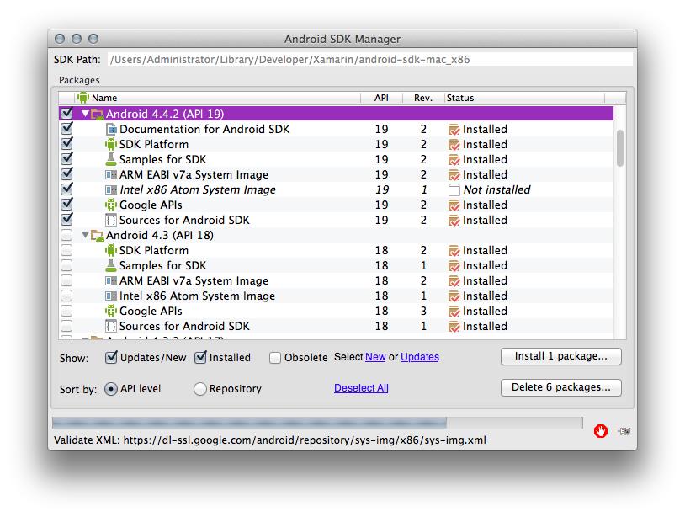Click the Documentation for Android SDK page icon

click(113, 129)
